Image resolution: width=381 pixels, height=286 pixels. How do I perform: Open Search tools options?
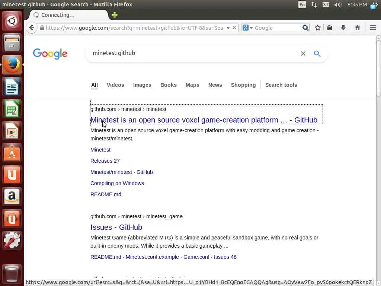click(x=281, y=85)
